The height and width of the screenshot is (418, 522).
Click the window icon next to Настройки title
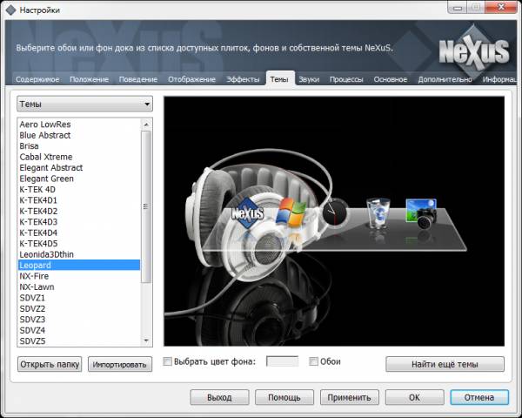tap(10, 10)
